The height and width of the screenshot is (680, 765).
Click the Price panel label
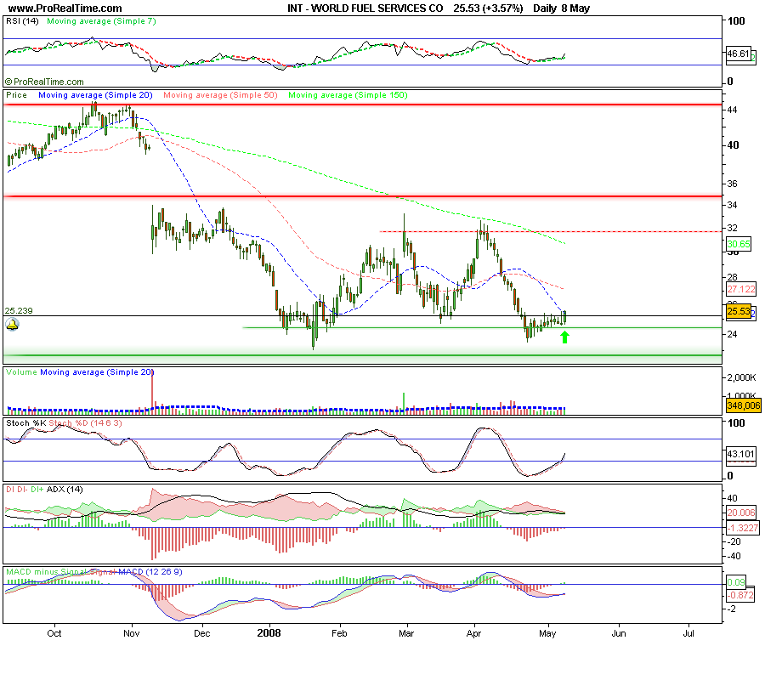[16, 95]
